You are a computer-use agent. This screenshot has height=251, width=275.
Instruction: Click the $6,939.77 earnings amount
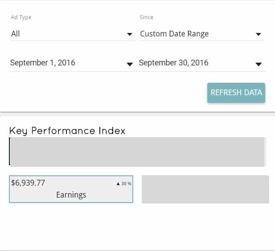tap(28, 182)
